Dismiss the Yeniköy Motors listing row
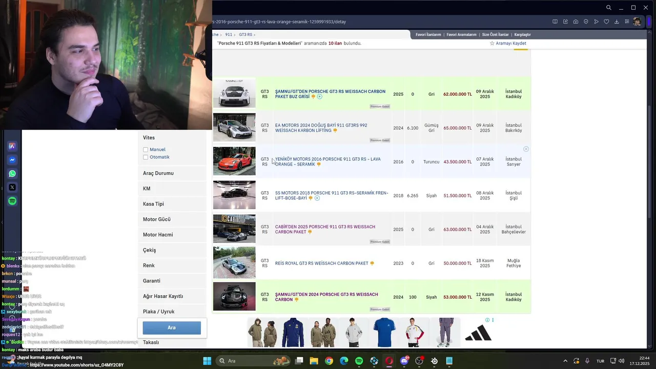This screenshot has width=656, height=369. pyautogui.click(x=526, y=149)
